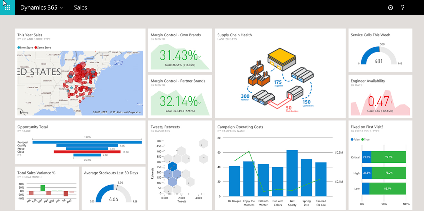Select the Sales area in header
The image size is (424, 211).
point(81,7)
